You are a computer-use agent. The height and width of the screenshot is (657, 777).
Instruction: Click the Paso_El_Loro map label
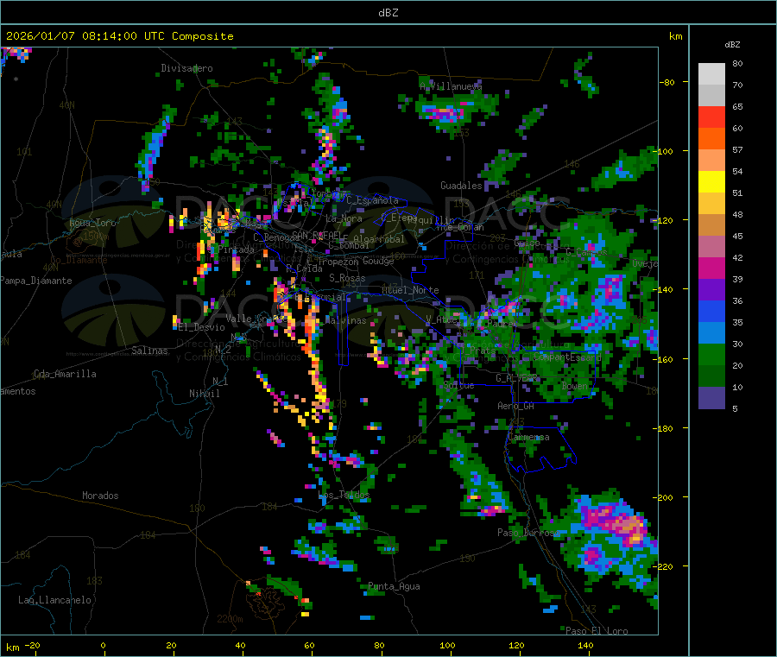point(597,631)
